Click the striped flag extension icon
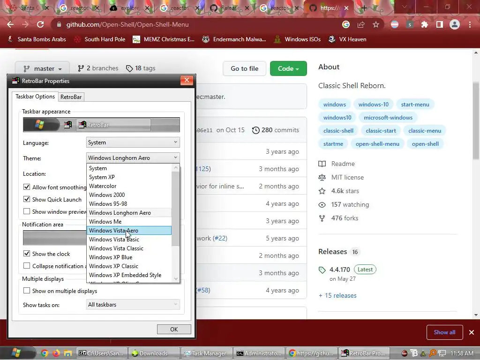Viewport: 480px width, 360px height. point(395,24)
